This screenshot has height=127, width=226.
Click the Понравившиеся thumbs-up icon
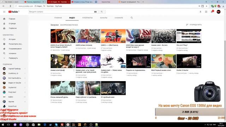click(4, 49)
